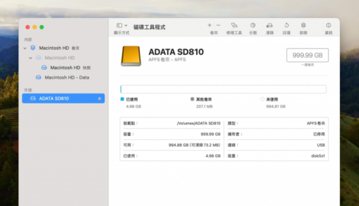The image size is (359, 206).
Task: Click the /Volumes/ADATA SD810 mount point
Action: tap(198, 123)
